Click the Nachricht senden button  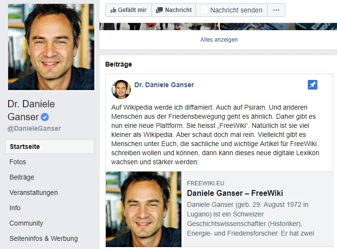(232, 10)
